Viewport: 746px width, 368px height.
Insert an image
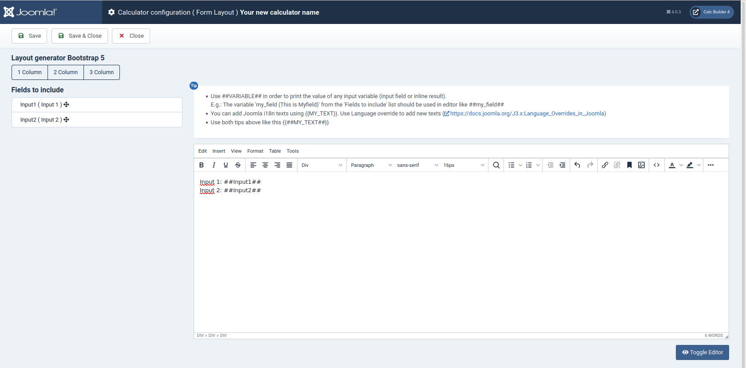point(641,165)
